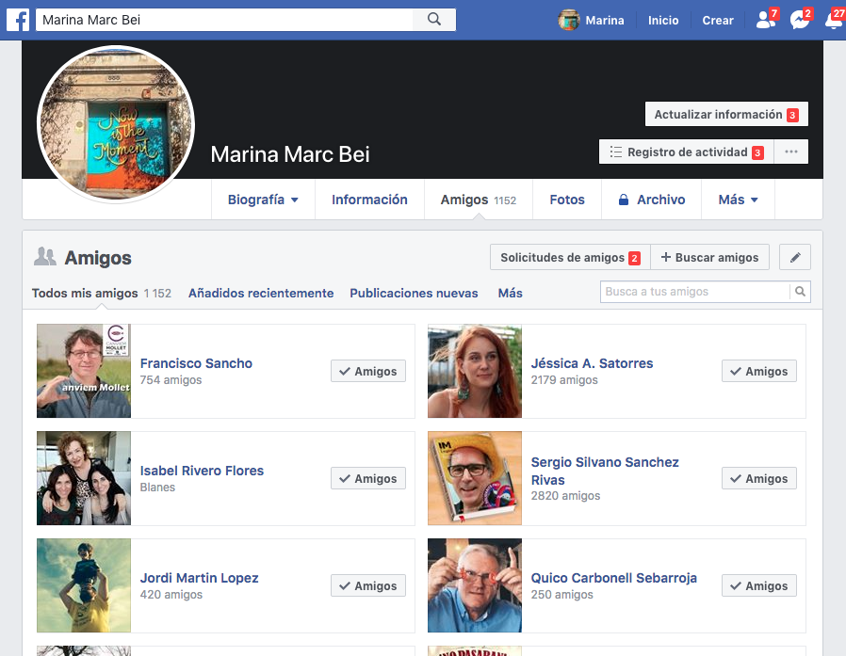846x656 pixels.
Task: Open the Fotos tab
Action: 567,200
